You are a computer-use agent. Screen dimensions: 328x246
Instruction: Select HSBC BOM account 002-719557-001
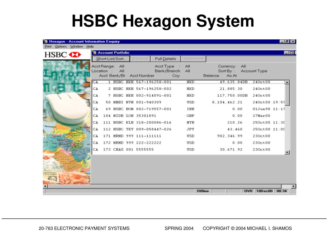click(x=188, y=109)
